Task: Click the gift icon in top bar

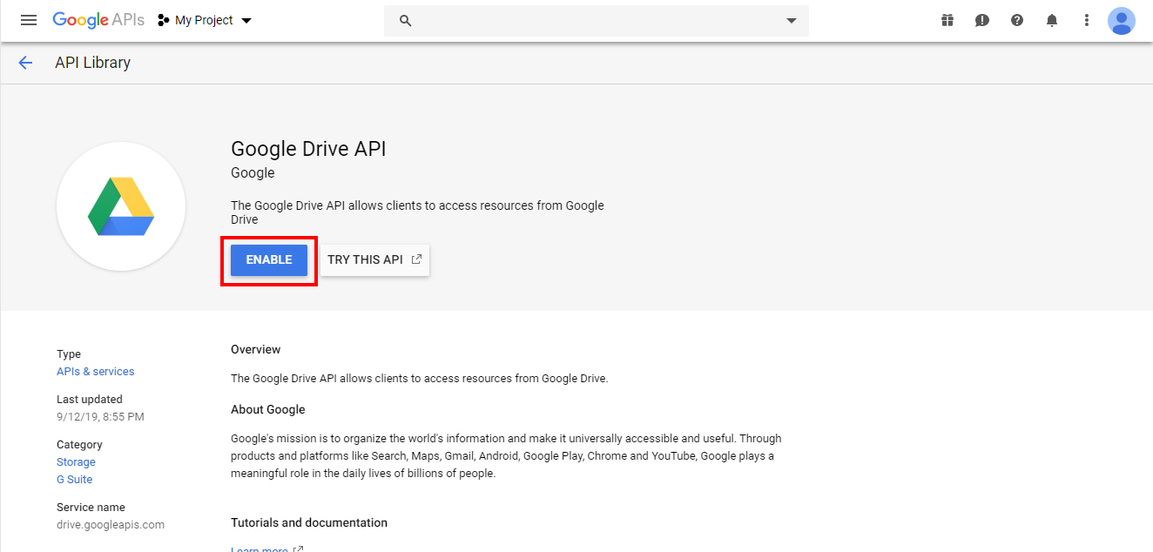Action: point(947,20)
